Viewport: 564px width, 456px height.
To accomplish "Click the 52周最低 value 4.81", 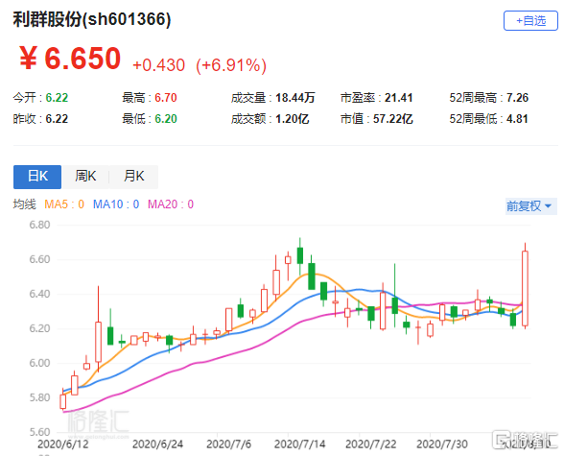I will tap(517, 119).
